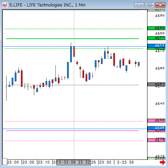
Task: Click the tall blue candlestick at 23:21
Action: coord(71,54)
